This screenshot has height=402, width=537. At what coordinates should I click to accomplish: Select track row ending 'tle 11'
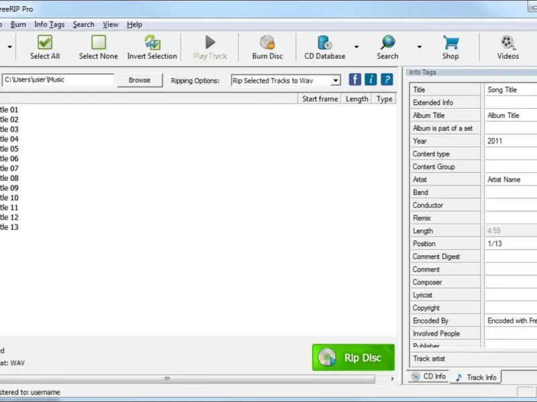[9, 208]
